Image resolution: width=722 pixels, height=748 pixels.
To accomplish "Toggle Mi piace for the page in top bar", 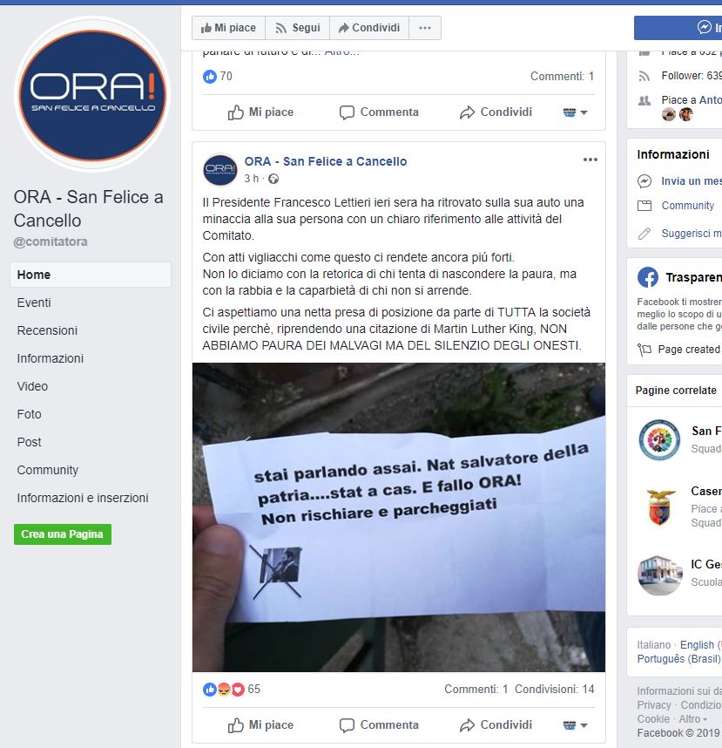I will [x=228, y=28].
